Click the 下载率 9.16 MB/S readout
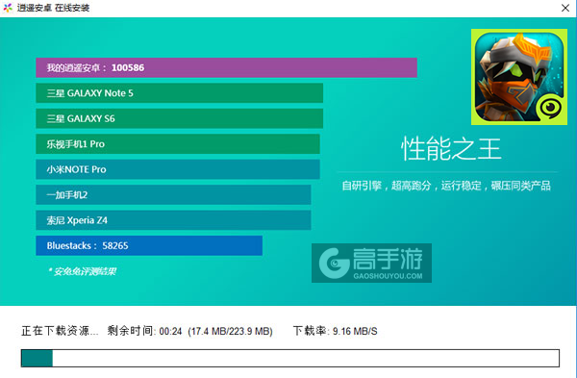 pyautogui.click(x=336, y=331)
